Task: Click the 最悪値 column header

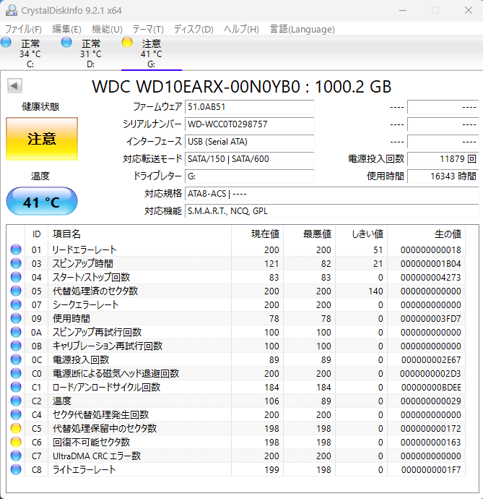Action: (x=310, y=234)
